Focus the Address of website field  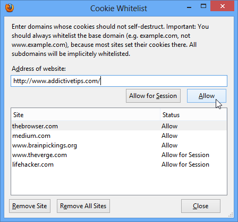click(x=119, y=81)
